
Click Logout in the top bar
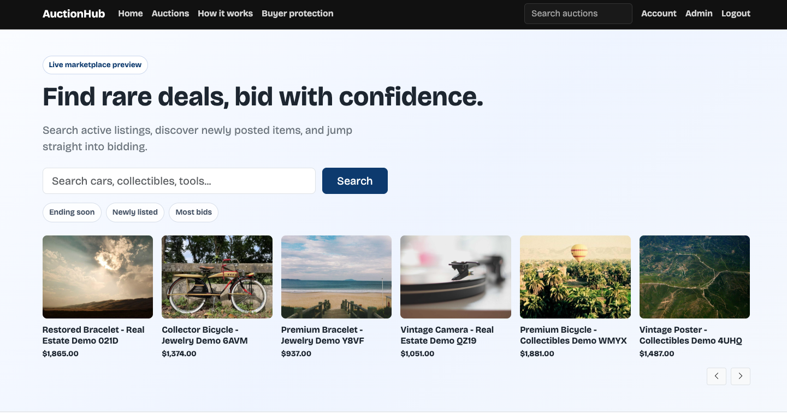point(736,14)
